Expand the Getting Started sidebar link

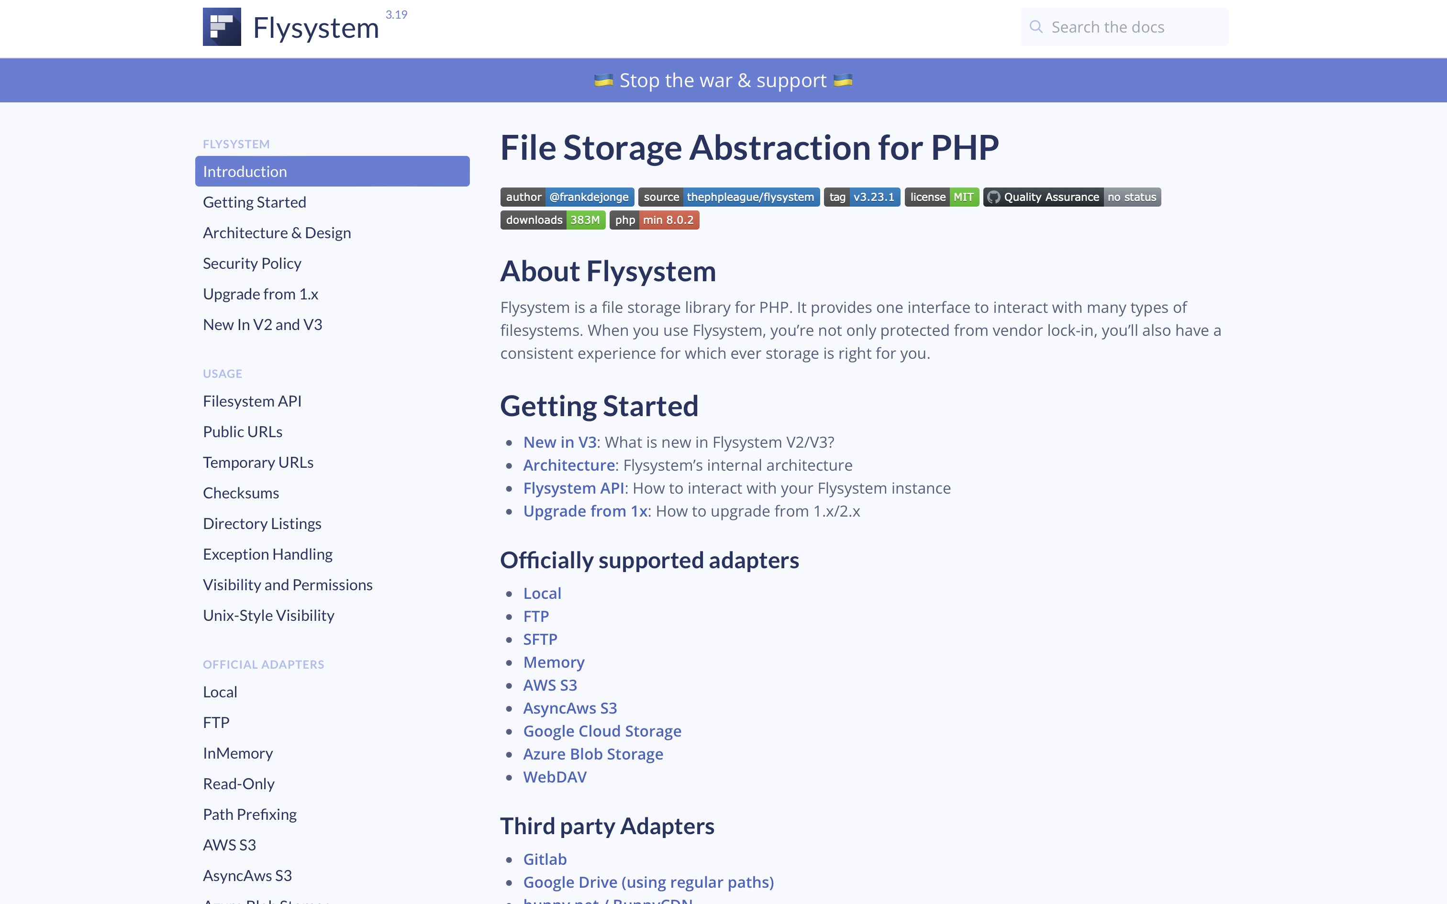(x=255, y=201)
